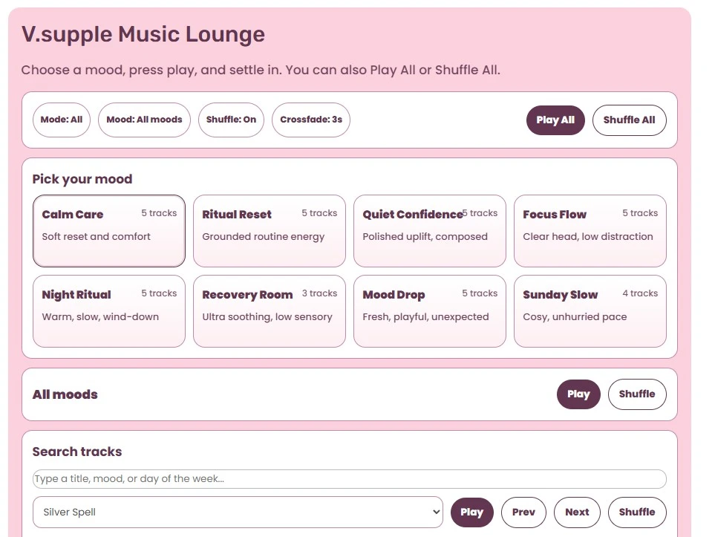Open the Mood: All moods filter

pyautogui.click(x=144, y=120)
